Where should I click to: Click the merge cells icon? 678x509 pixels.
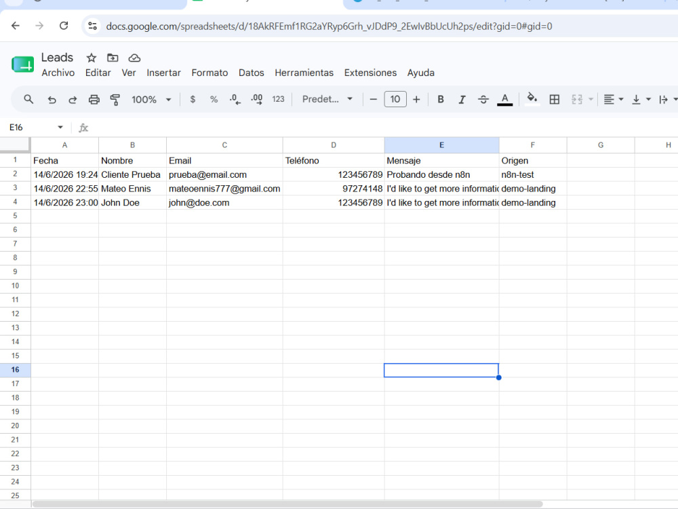tap(577, 100)
